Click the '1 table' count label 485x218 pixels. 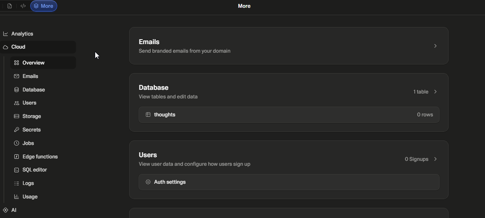click(x=421, y=92)
